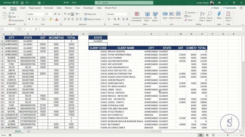The height and width of the screenshot is (137, 245).
Task: Click the Accounting dollar format icon
Action: pyautogui.click(x=109, y=19)
